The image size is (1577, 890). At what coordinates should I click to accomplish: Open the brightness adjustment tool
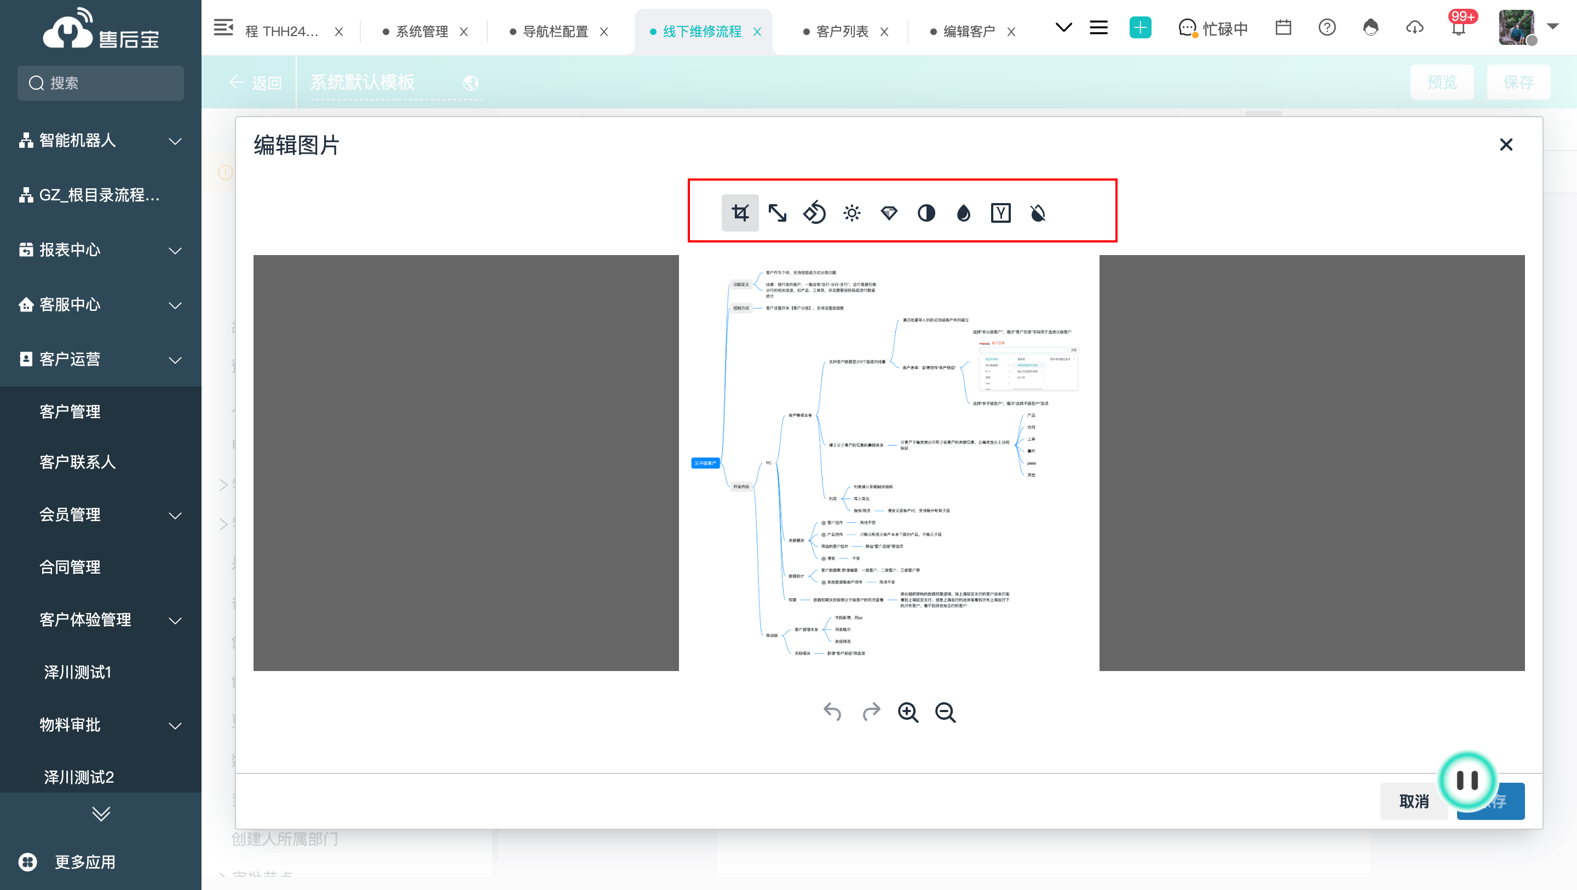[852, 213]
